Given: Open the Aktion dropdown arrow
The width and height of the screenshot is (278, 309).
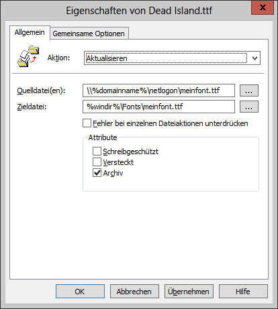Looking at the screenshot, I should point(254,58).
